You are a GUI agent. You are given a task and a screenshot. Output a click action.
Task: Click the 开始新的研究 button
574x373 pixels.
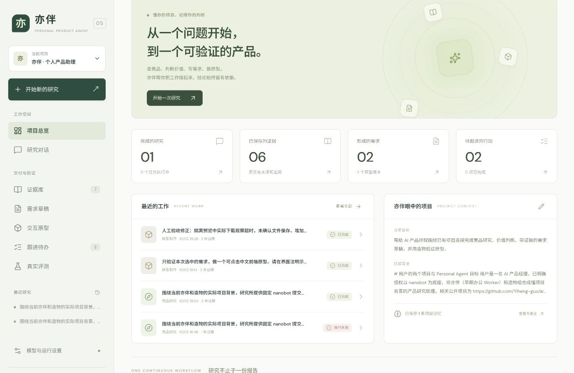pos(57,89)
